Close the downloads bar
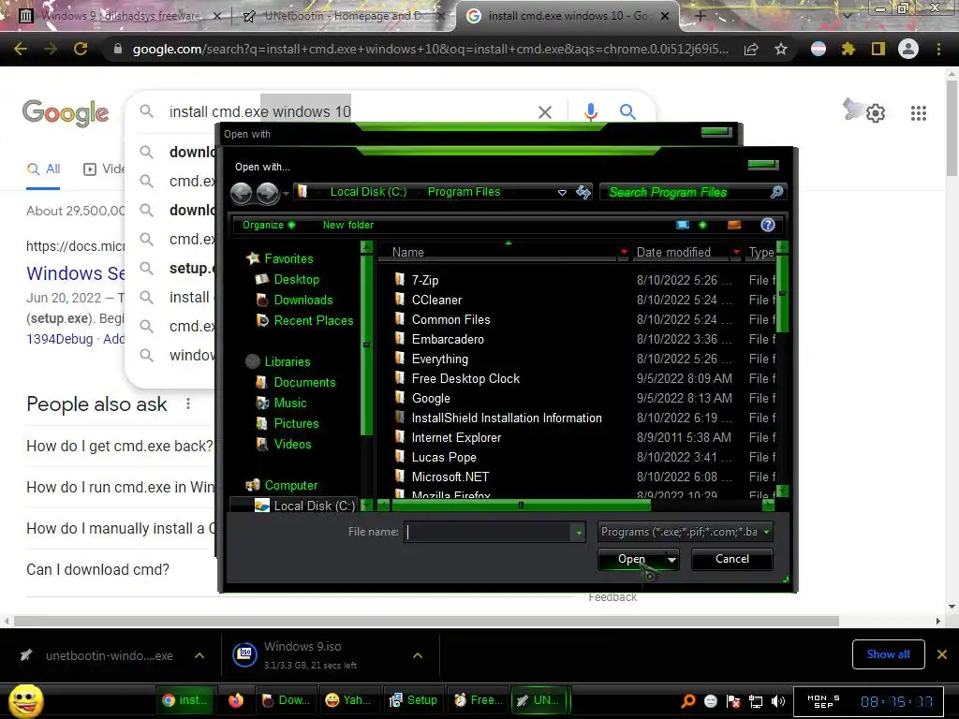This screenshot has height=719, width=959. click(942, 654)
